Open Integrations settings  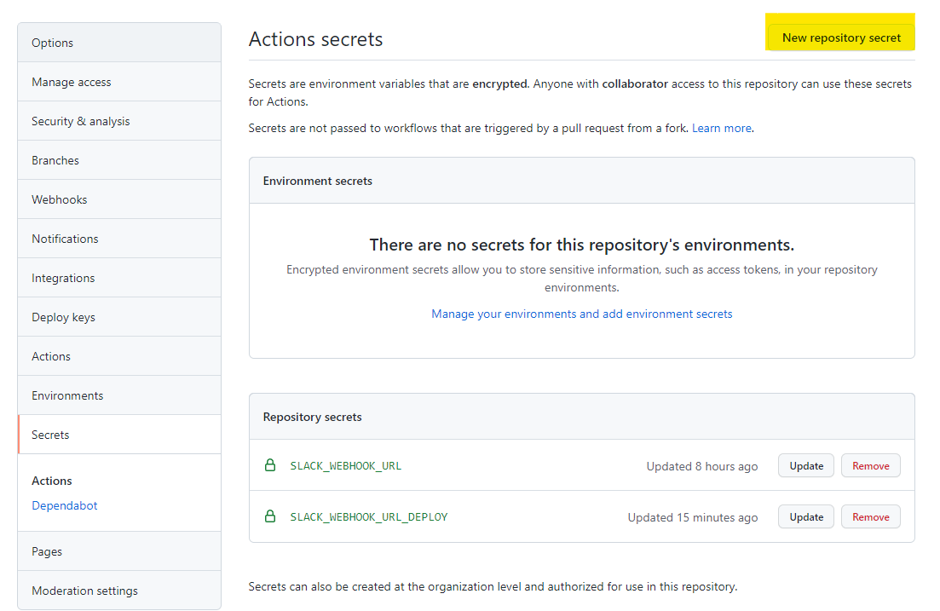point(119,278)
